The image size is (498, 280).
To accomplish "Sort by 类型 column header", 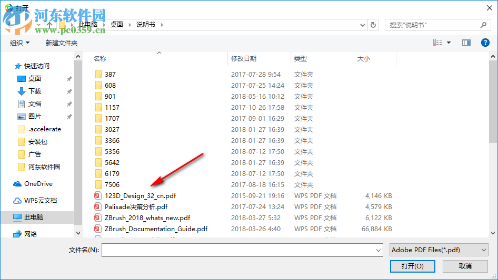I will click(301, 59).
